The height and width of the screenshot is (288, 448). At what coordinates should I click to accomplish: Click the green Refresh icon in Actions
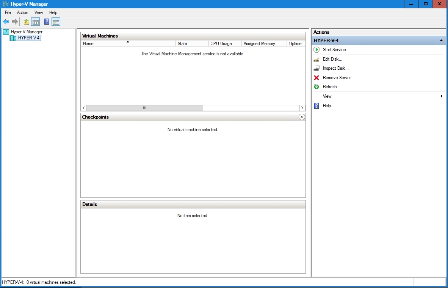point(316,87)
